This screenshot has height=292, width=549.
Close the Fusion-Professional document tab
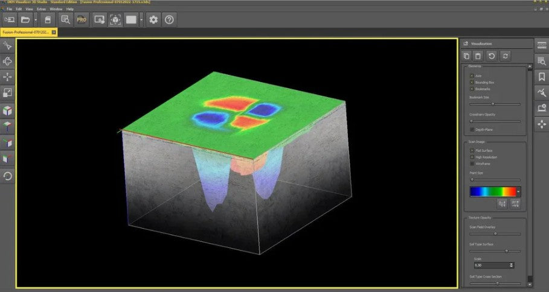54,31
